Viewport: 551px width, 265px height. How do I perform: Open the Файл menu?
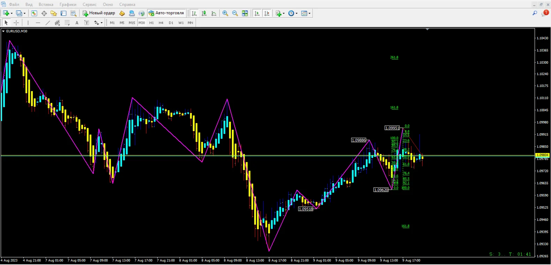coord(14,5)
